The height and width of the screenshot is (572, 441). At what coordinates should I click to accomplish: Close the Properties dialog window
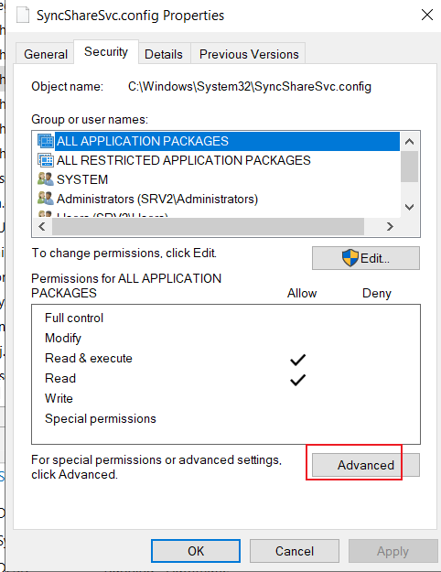tap(427, 15)
